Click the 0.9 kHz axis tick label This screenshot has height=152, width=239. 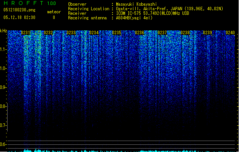(x=3, y=87)
